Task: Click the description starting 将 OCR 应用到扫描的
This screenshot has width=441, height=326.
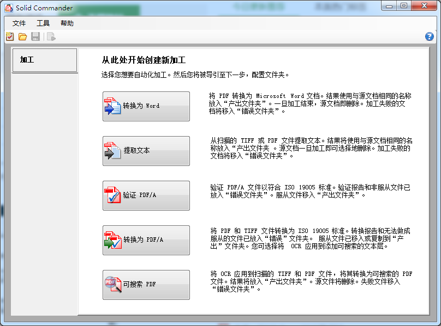Action: [311, 281]
